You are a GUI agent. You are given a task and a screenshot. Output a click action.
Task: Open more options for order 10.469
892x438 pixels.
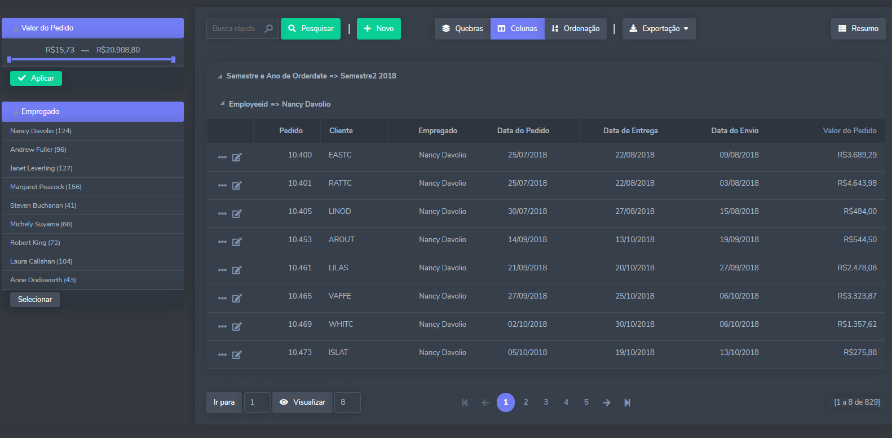[x=222, y=326]
